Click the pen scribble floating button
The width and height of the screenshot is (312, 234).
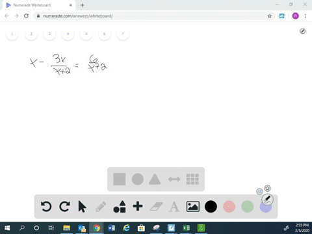click(x=267, y=200)
